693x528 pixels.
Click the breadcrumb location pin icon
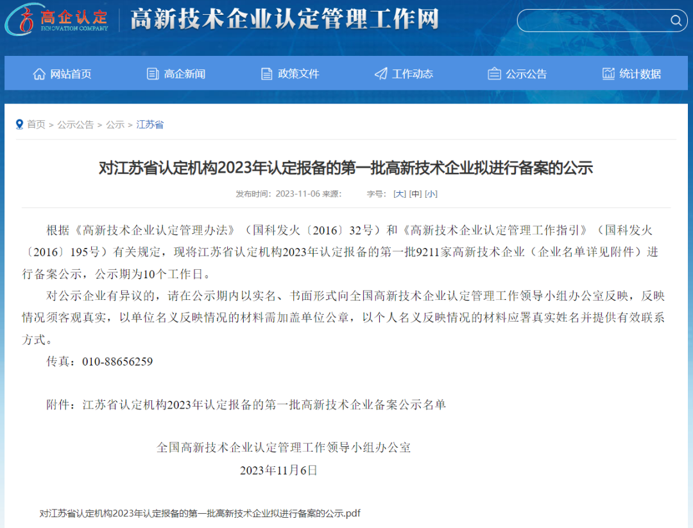(x=19, y=125)
